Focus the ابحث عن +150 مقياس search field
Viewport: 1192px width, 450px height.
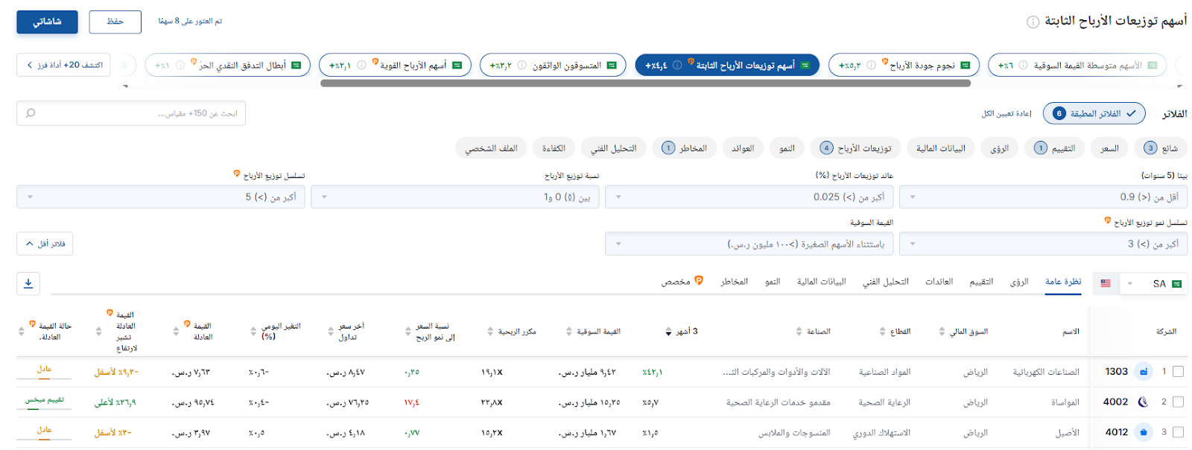pos(131,113)
